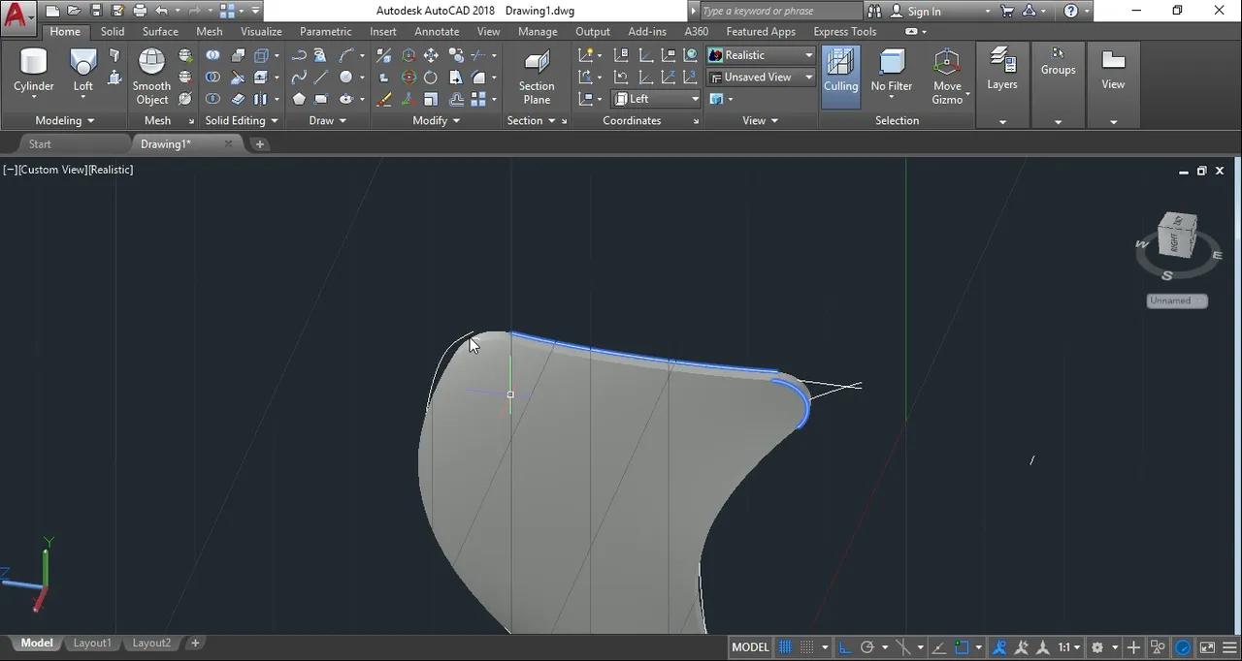1242x661 pixels.
Task: Toggle Ortho mode in status bar
Action: coord(844,647)
